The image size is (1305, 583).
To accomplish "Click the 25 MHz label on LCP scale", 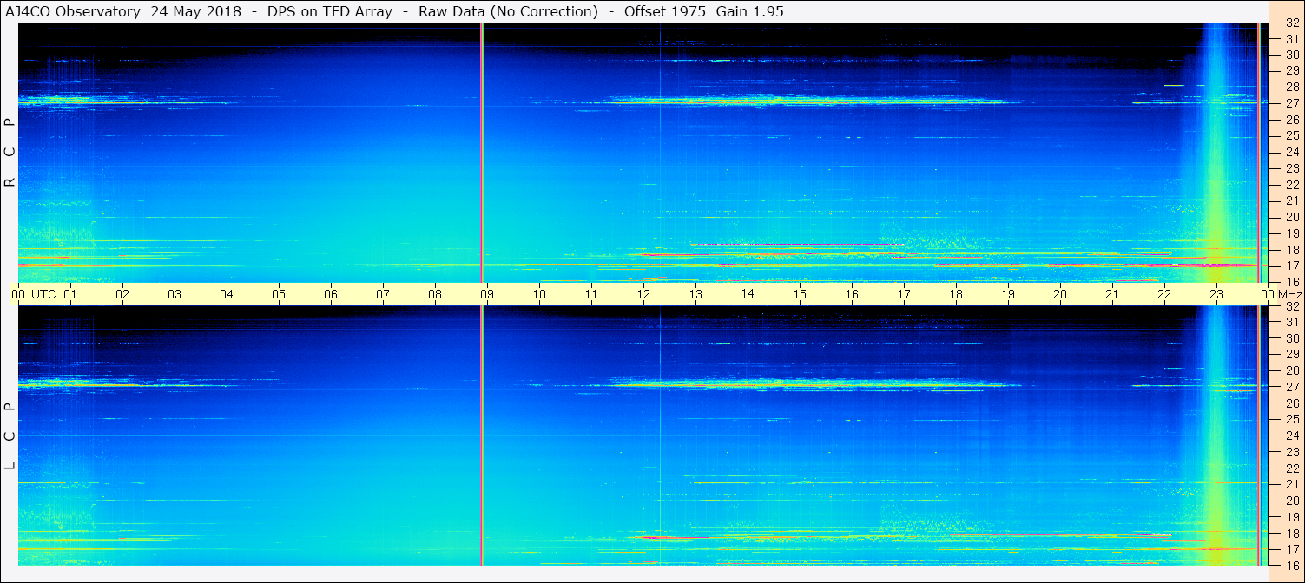I will [x=1292, y=420].
